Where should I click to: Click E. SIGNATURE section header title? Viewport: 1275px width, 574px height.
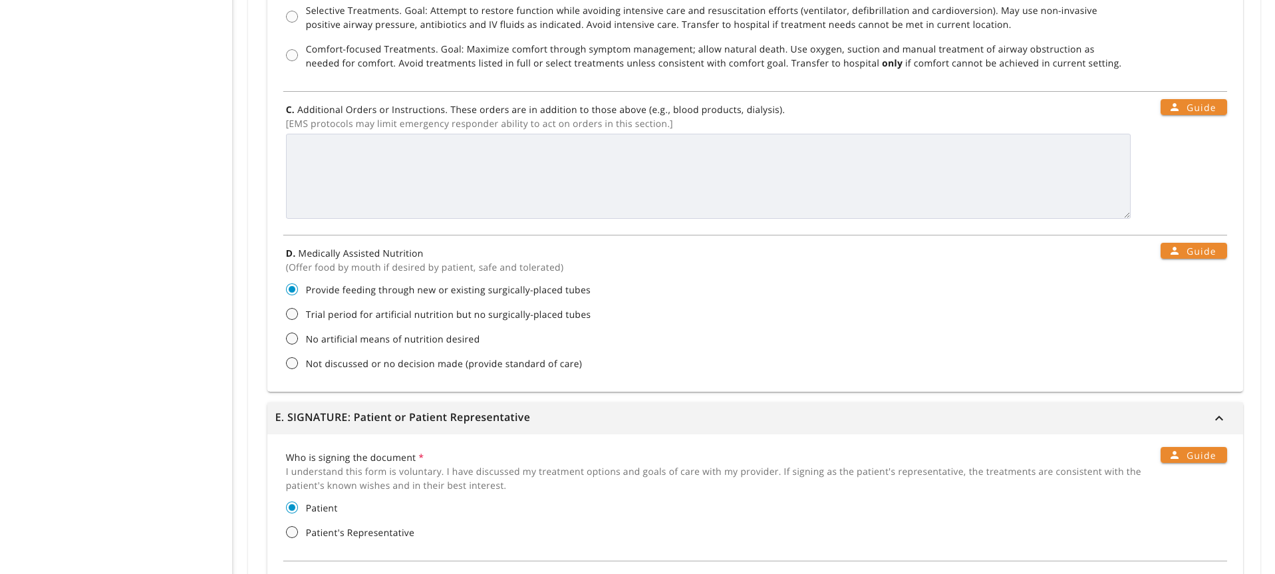[x=402, y=418]
